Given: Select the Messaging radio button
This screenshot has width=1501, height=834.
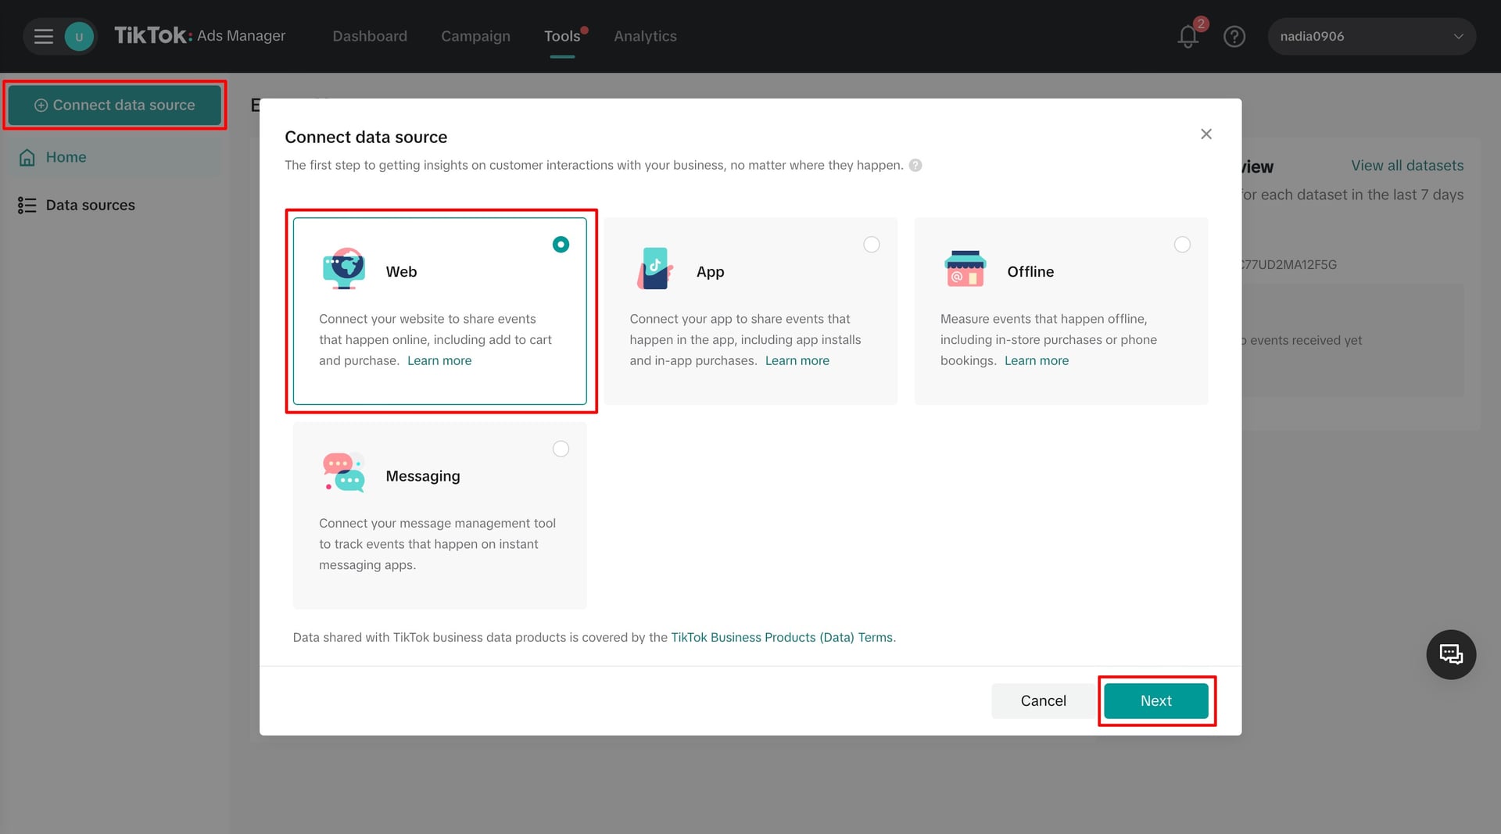Looking at the screenshot, I should (x=561, y=449).
